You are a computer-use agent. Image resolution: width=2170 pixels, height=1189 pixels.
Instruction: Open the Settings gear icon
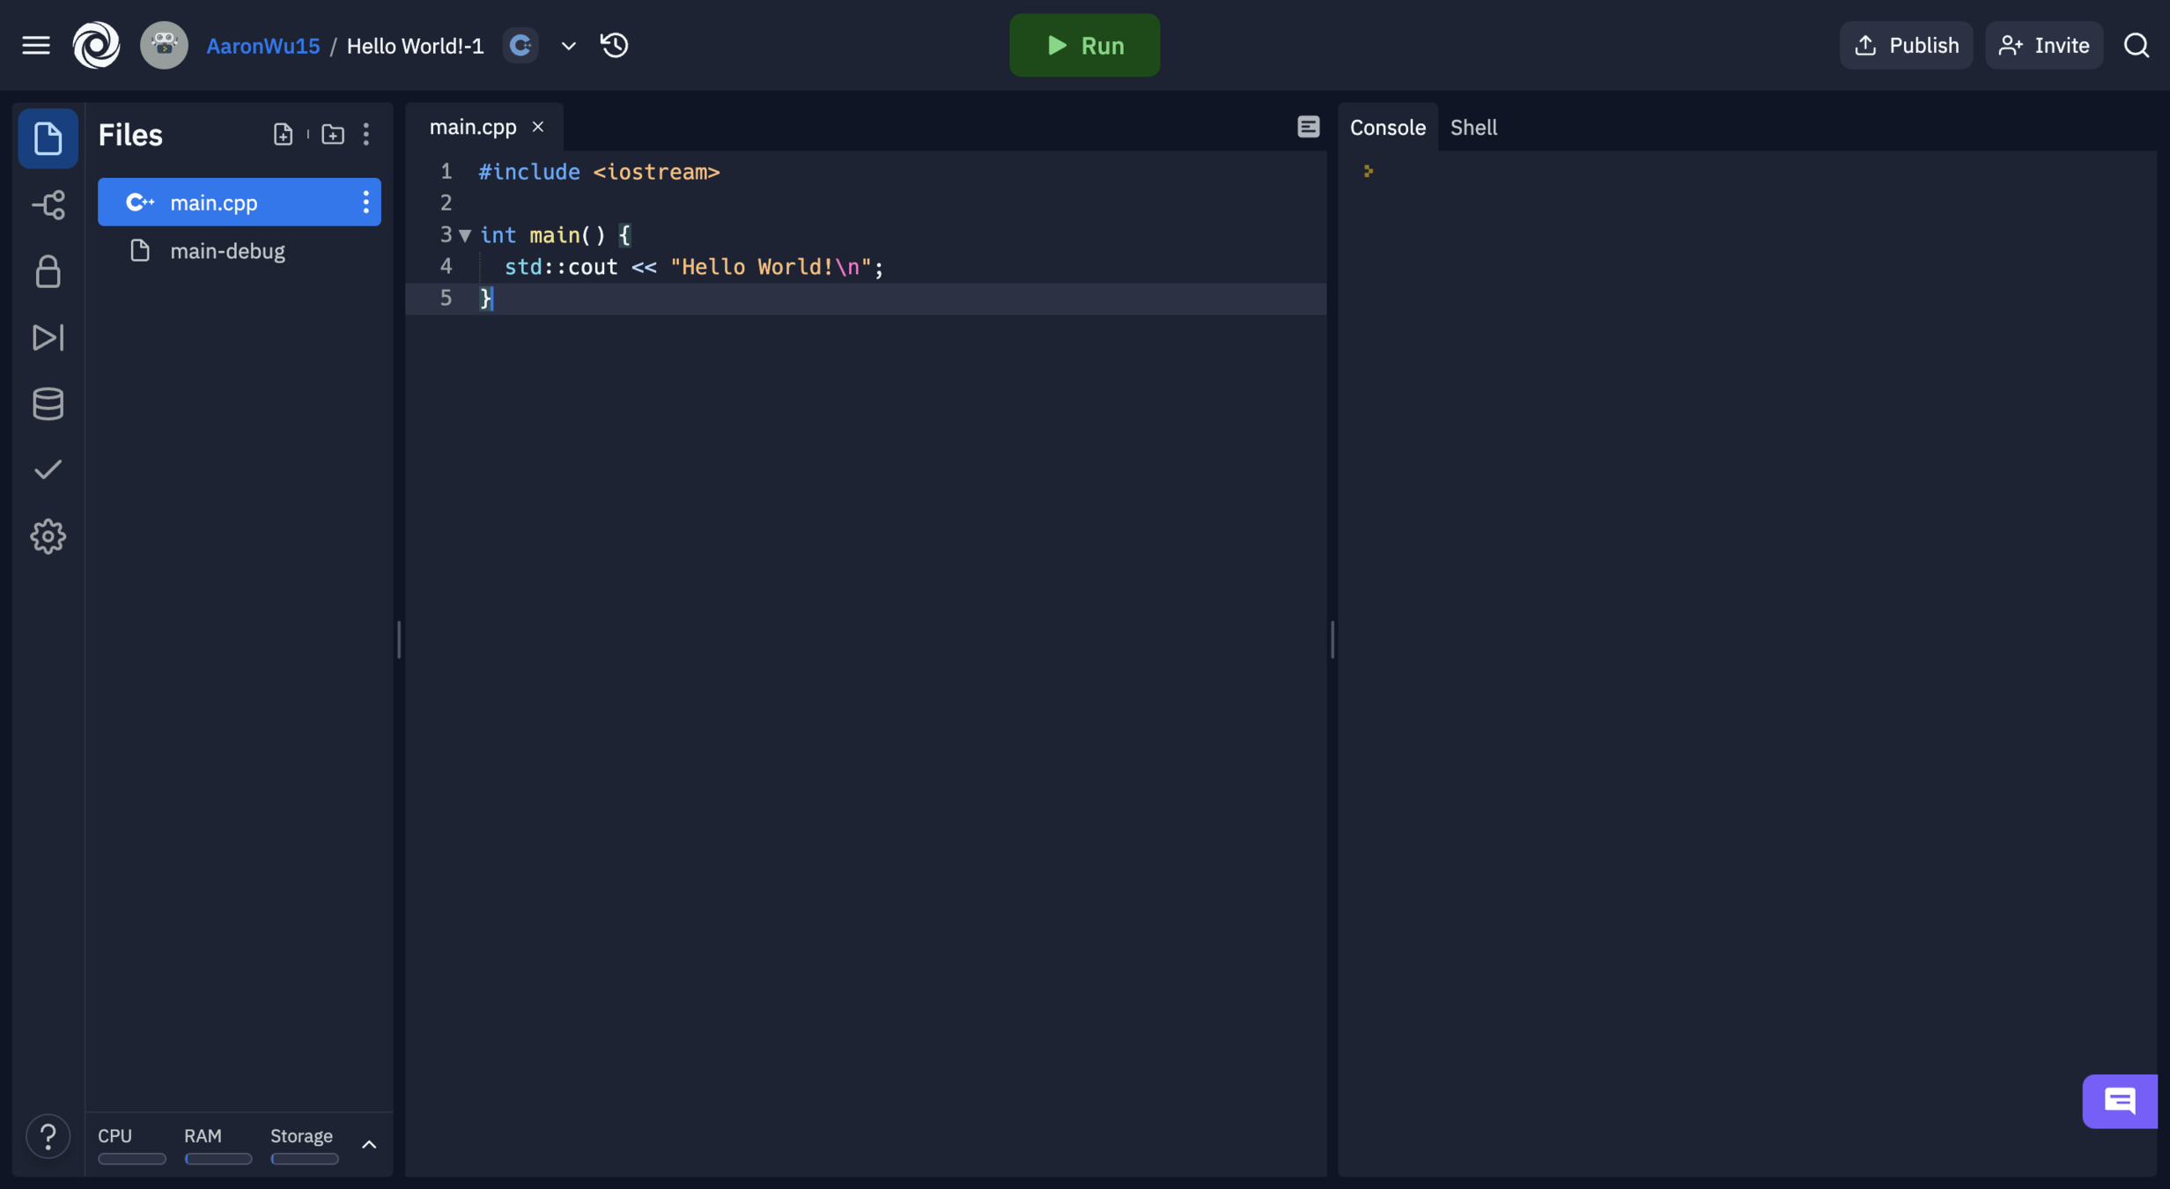pyautogui.click(x=48, y=535)
